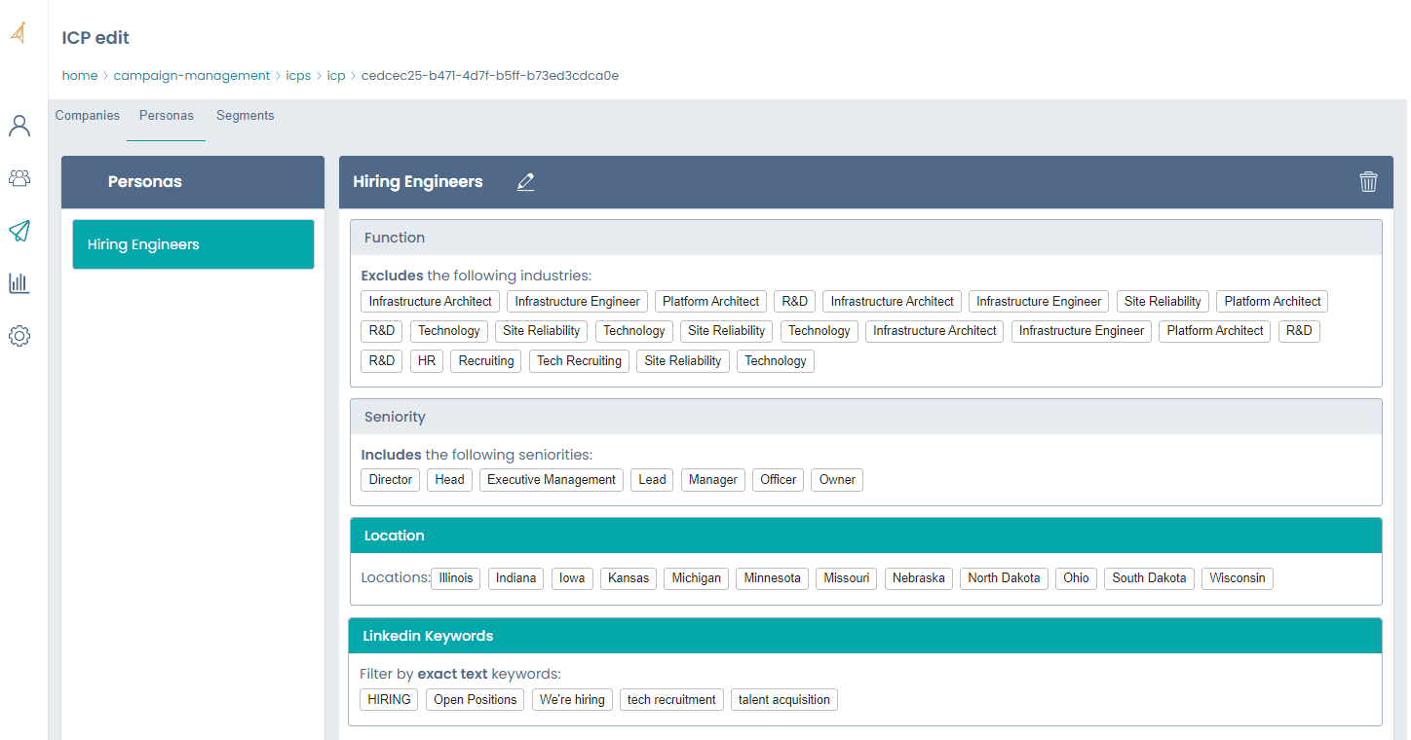Expand the Function section header
Viewport: 1411px width, 740px height.
point(865,238)
